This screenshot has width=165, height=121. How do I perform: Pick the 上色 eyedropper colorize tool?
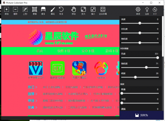tap(25, 11)
